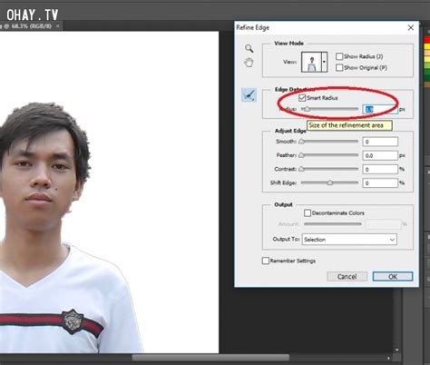Click the Feather slider handle
The height and width of the screenshot is (365, 430).
(301, 155)
